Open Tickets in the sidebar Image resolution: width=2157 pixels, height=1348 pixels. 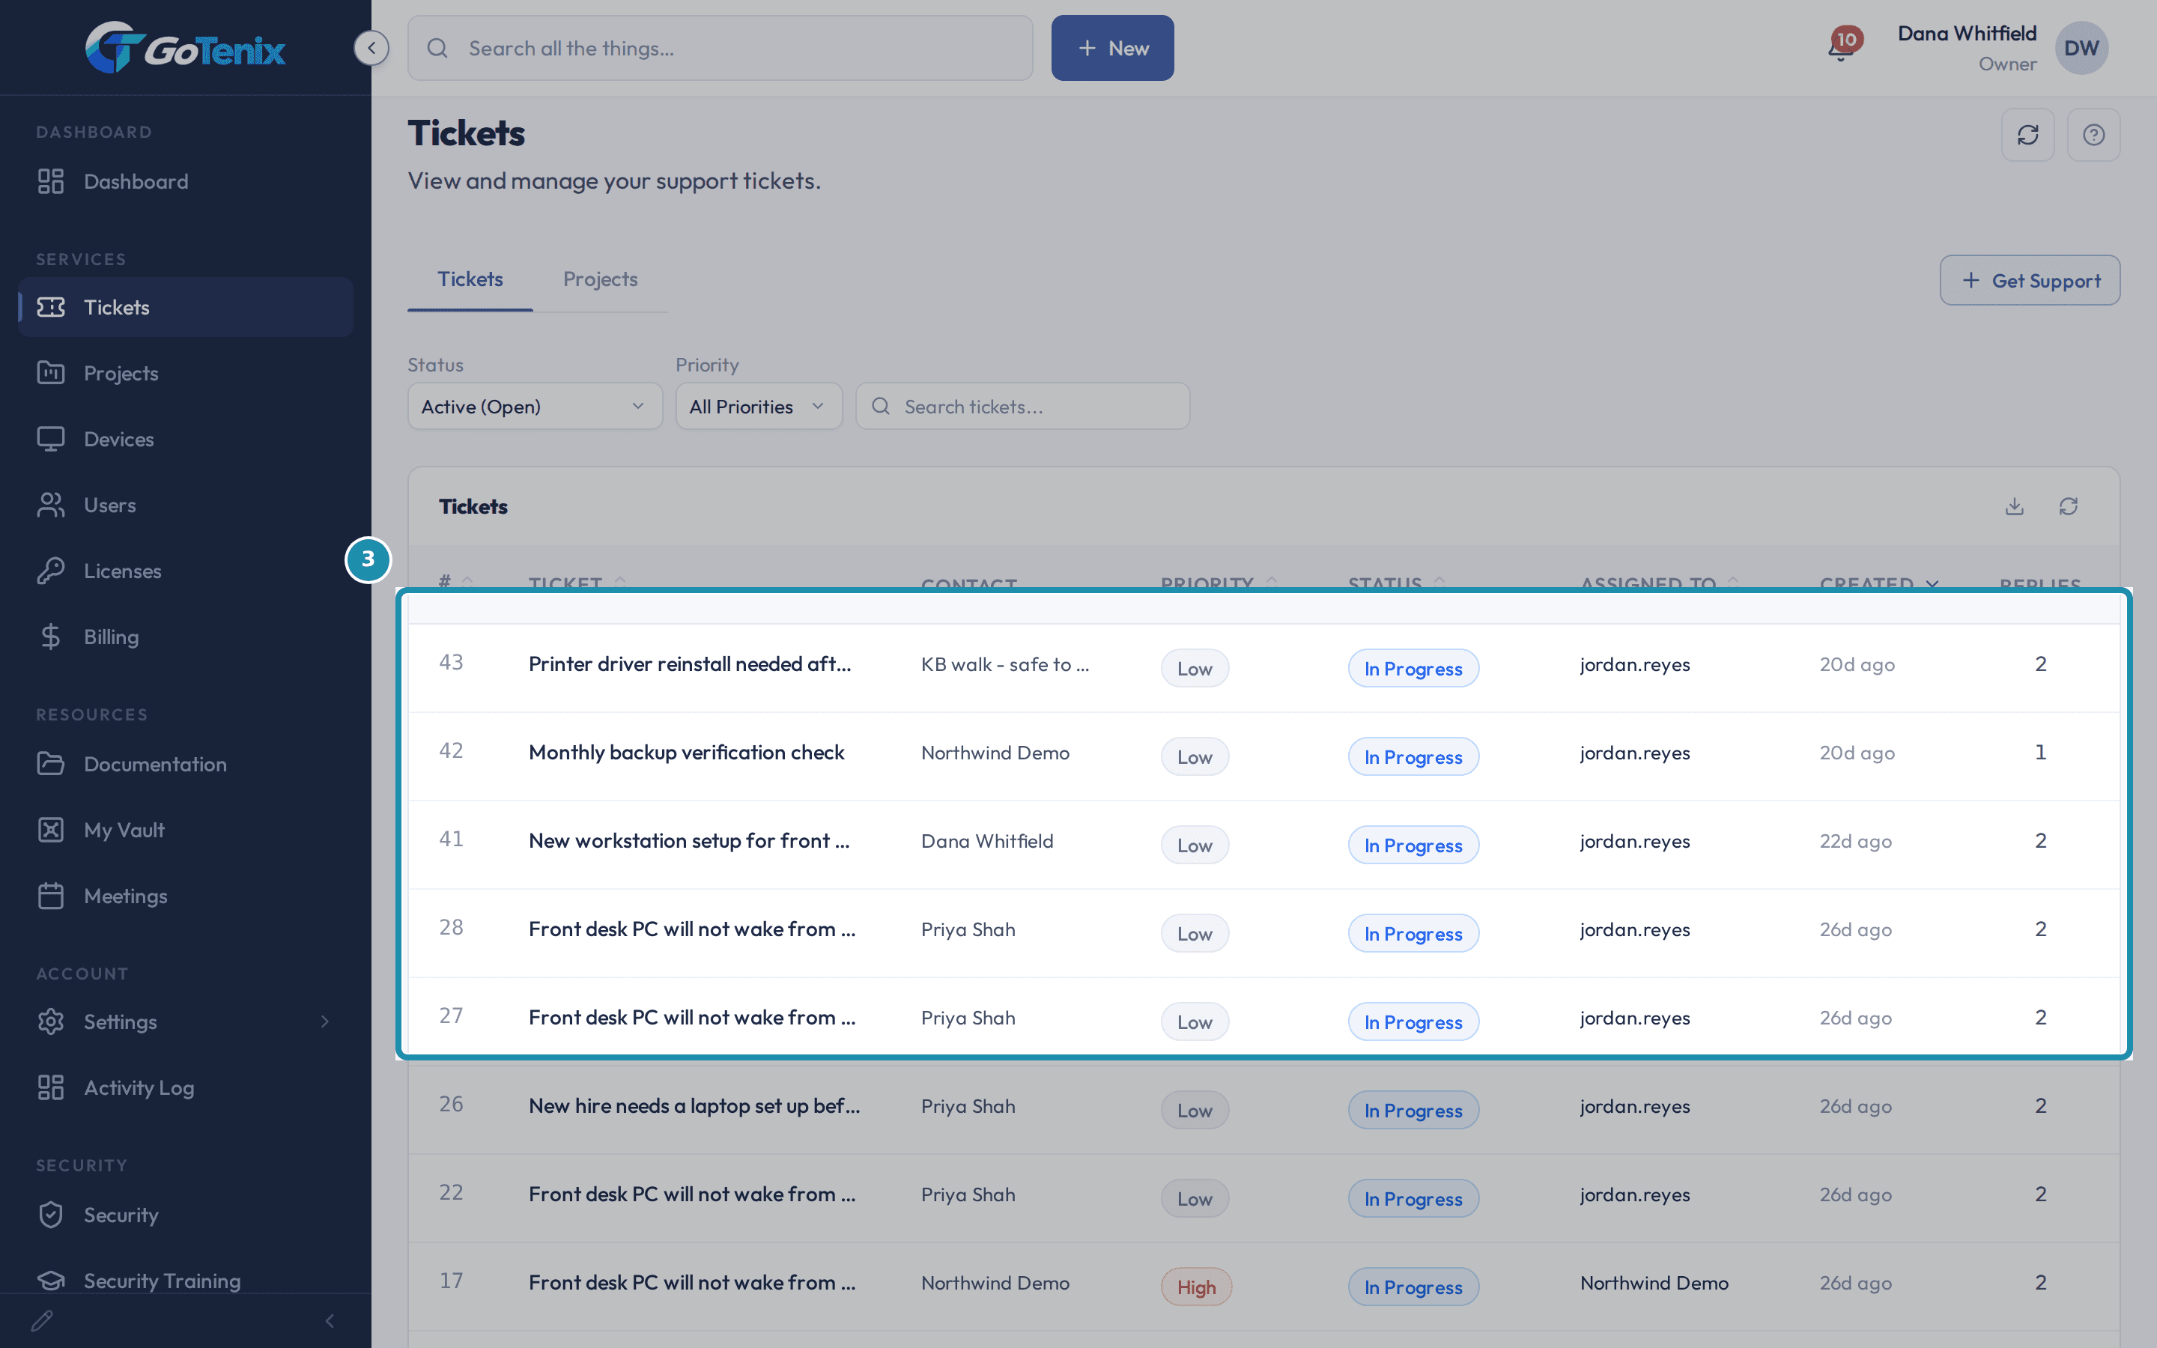click(186, 307)
